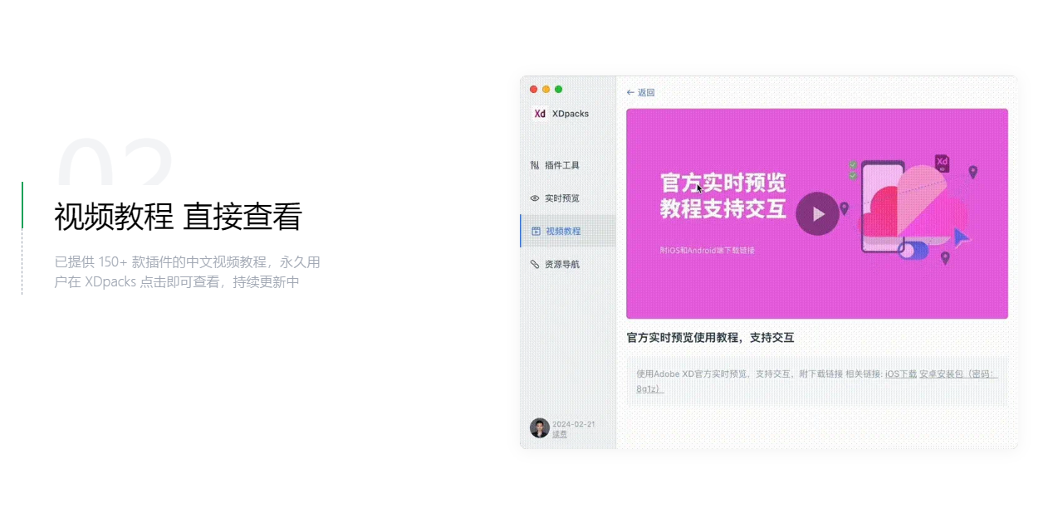Click the 续费 renewal link

(560, 434)
